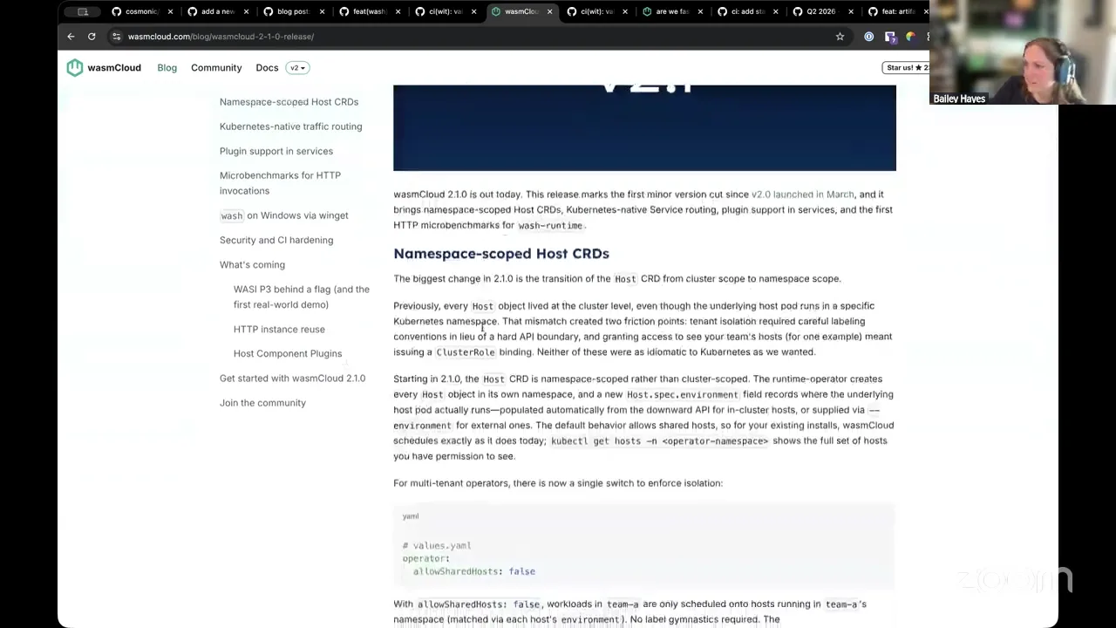This screenshot has width=1116, height=628.
Task: Close the 'are we fas' tab
Action: tap(701, 11)
